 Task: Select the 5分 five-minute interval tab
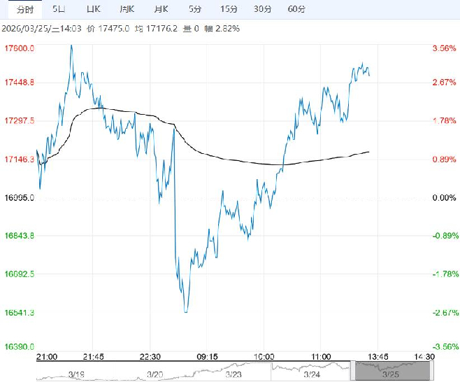[194, 9]
